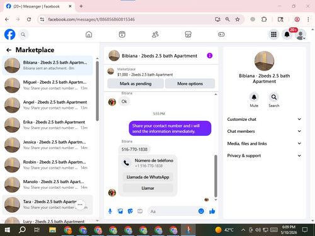
Task: Open the Jessica conversation
Action: pyautogui.click(x=47, y=145)
